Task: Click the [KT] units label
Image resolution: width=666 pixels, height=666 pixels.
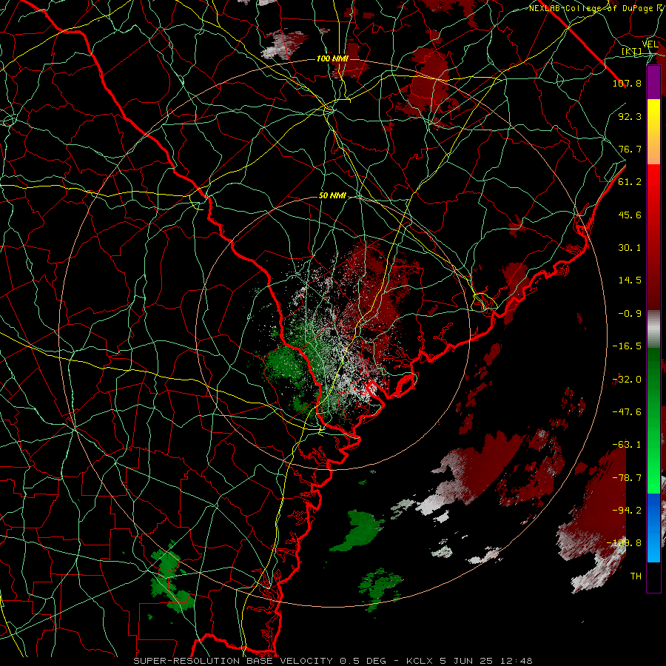Action: point(632,51)
